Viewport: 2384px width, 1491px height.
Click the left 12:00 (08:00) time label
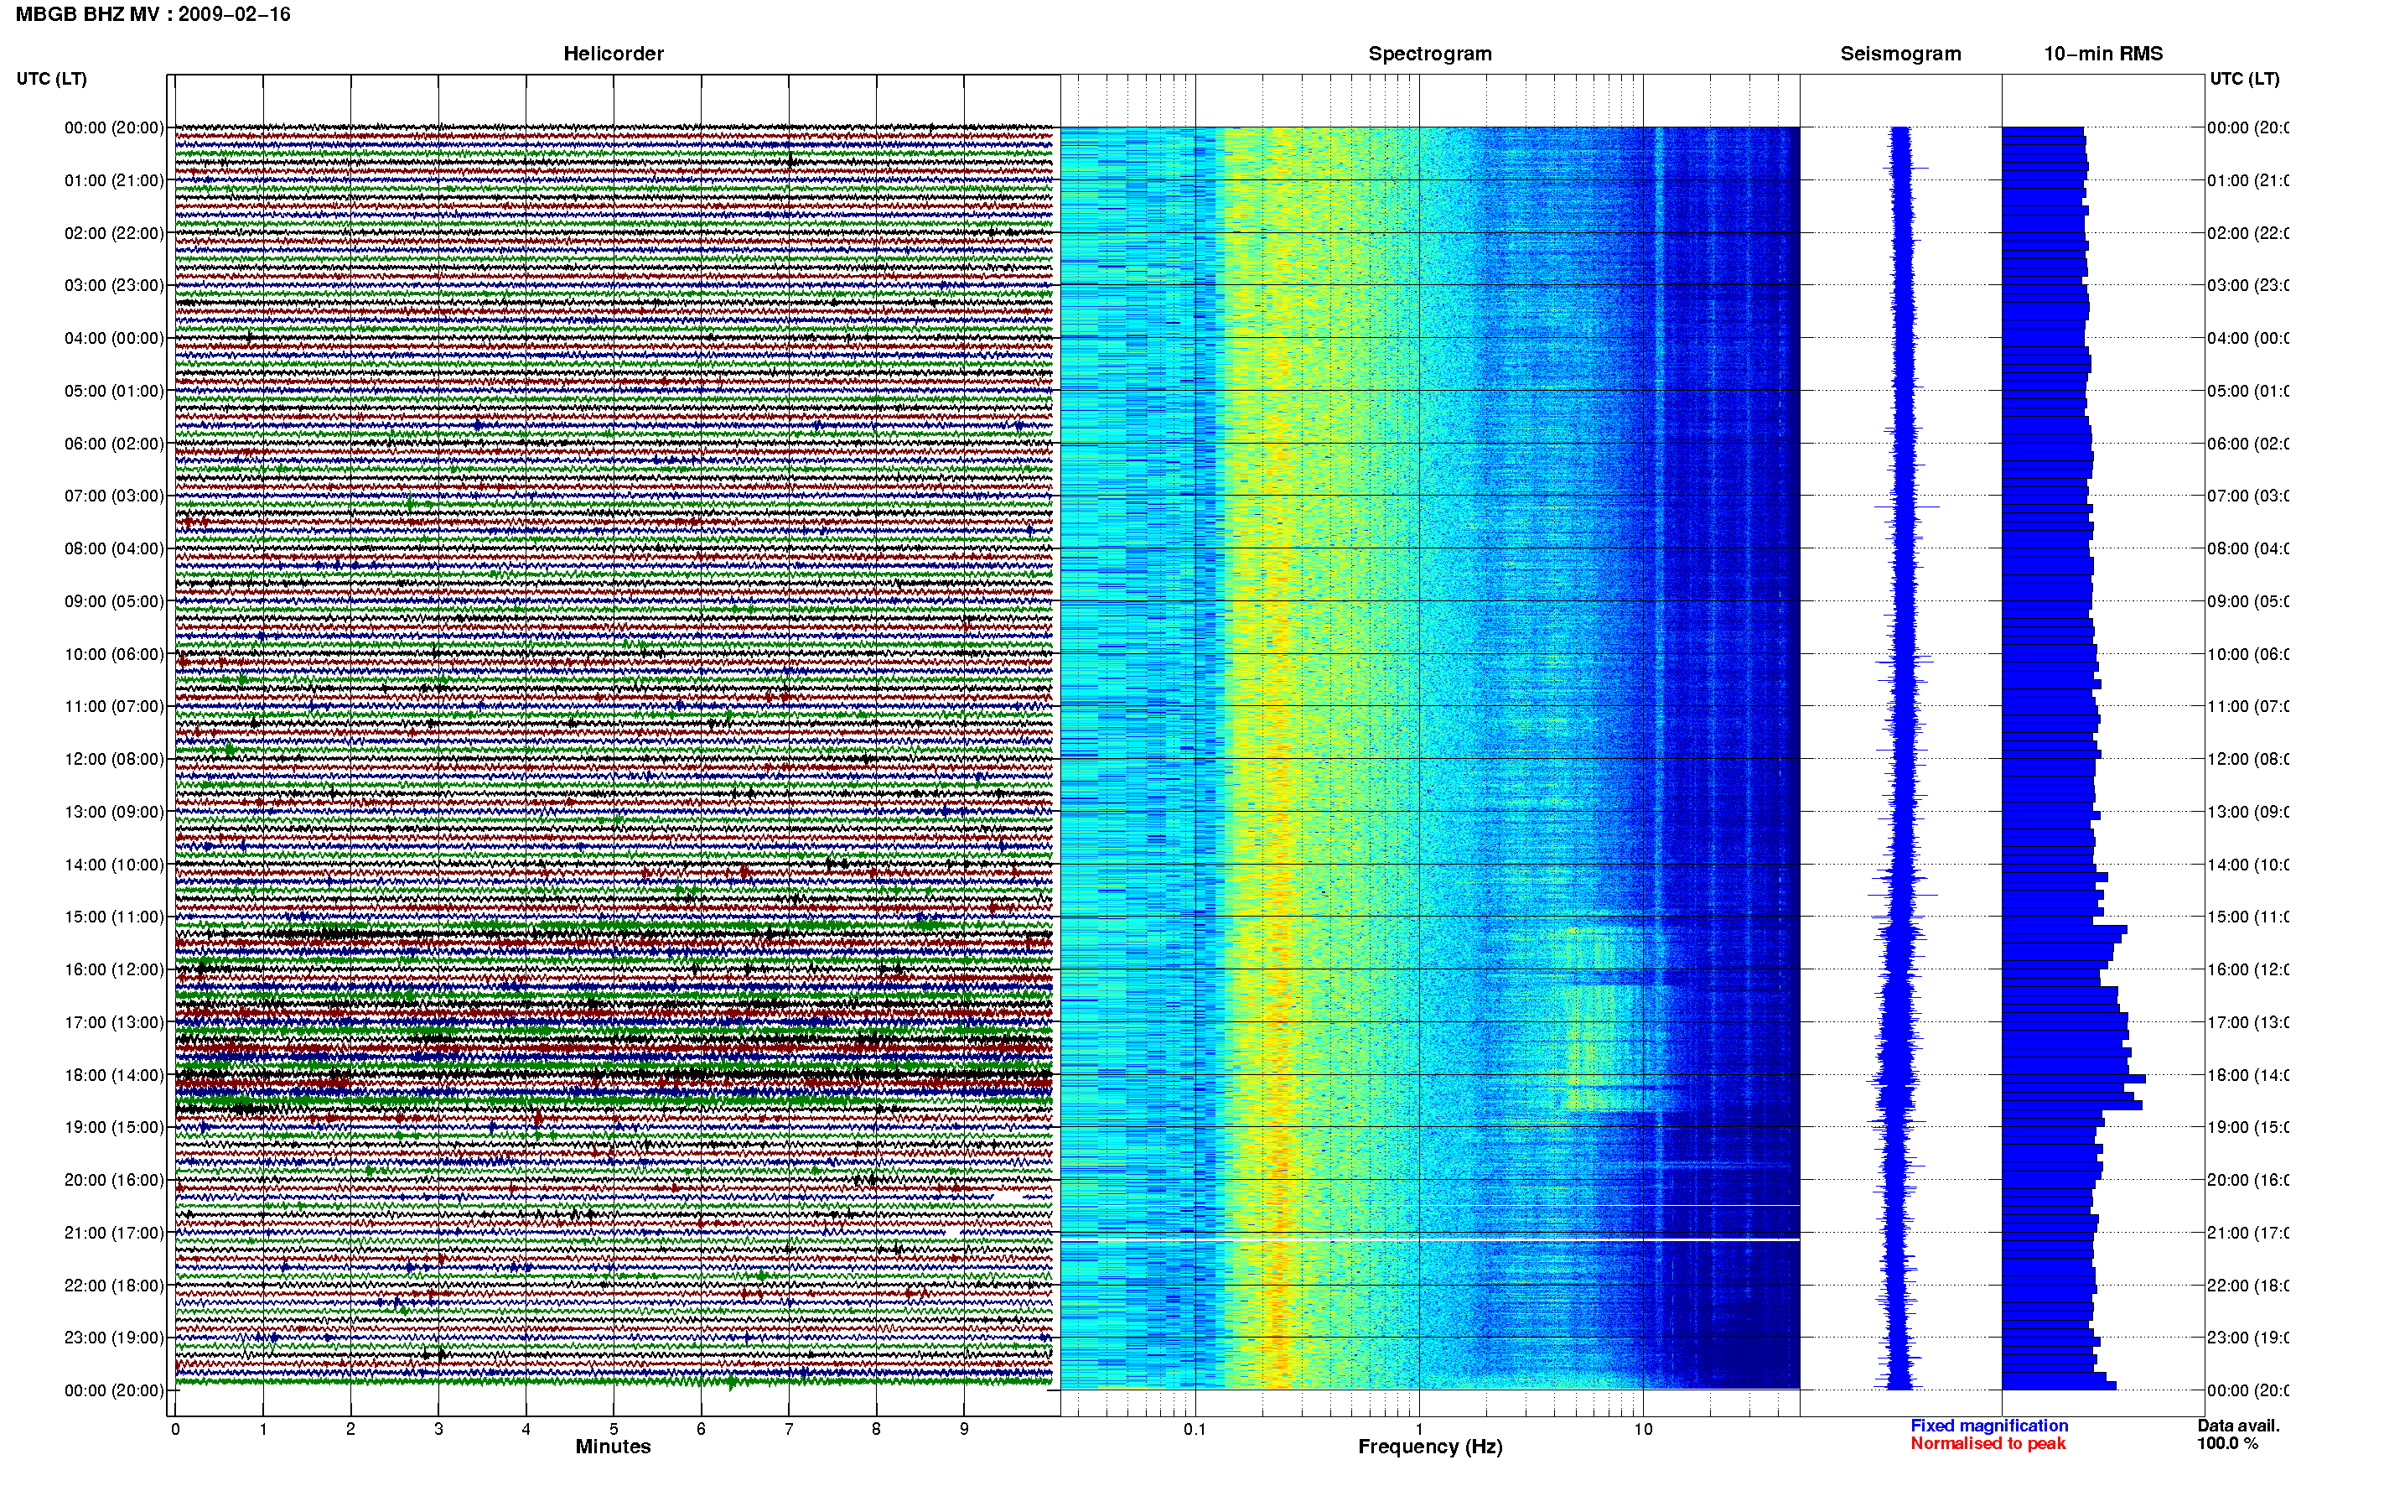tap(114, 758)
